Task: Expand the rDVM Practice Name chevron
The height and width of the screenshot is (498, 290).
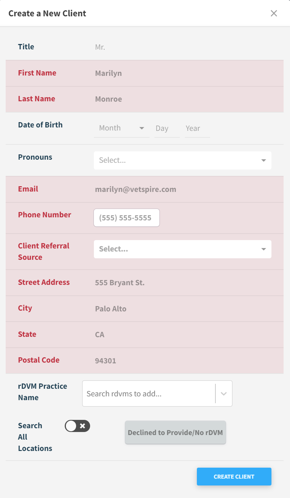Action: point(224,394)
